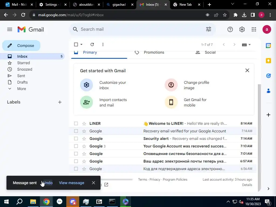
Task: Open storage manage external link icon
Action: (x=106, y=185)
